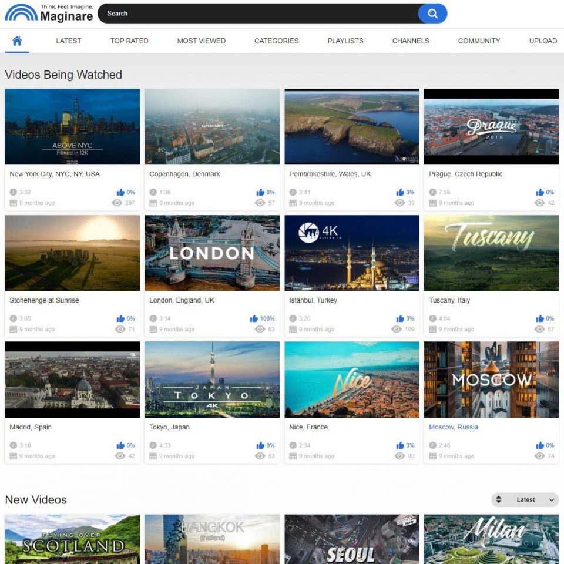Image resolution: width=564 pixels, height=564 pixels.
Task: Click the Maginare logo
Action: coord(48,13)
